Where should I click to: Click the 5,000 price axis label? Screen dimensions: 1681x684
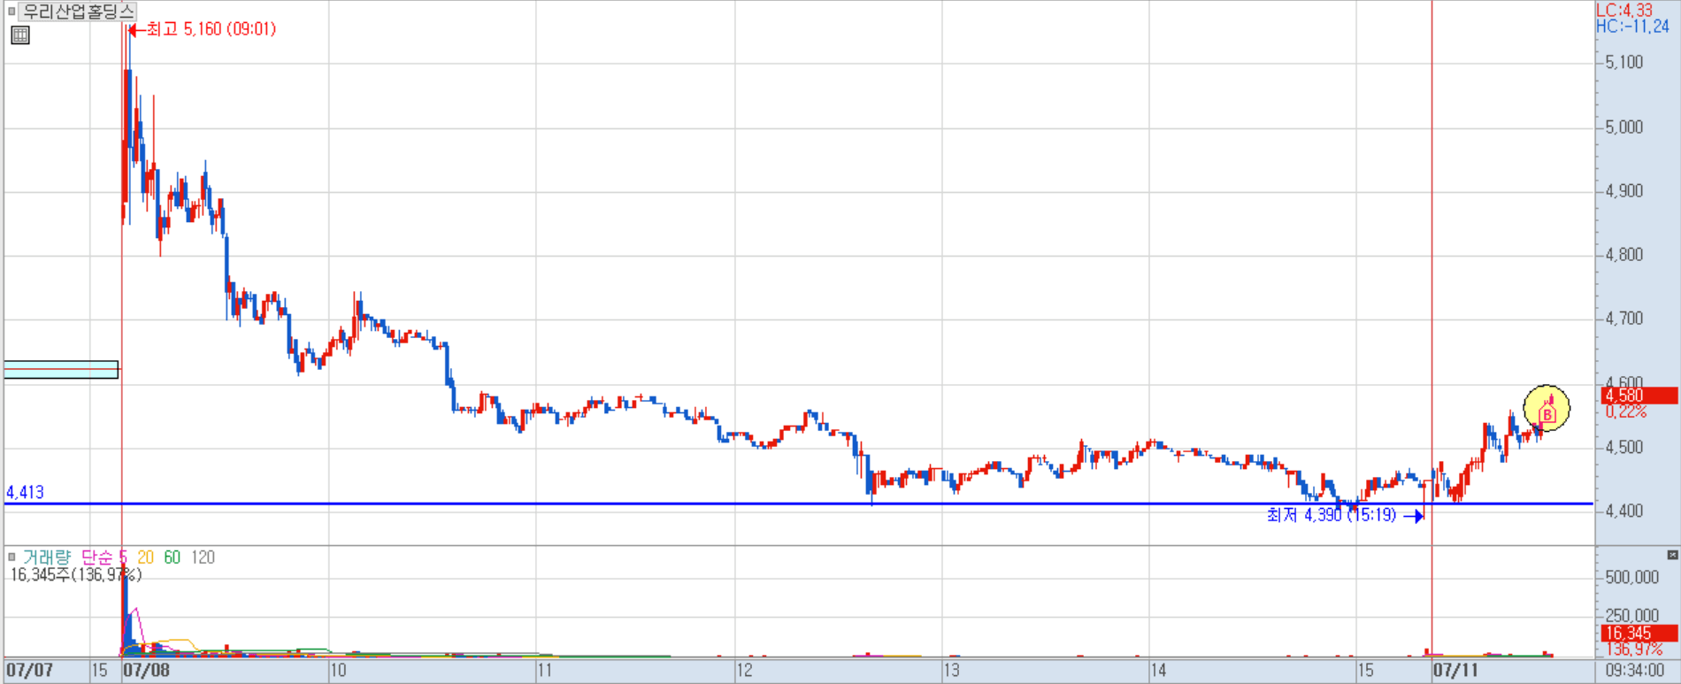tap(1624, 127)
